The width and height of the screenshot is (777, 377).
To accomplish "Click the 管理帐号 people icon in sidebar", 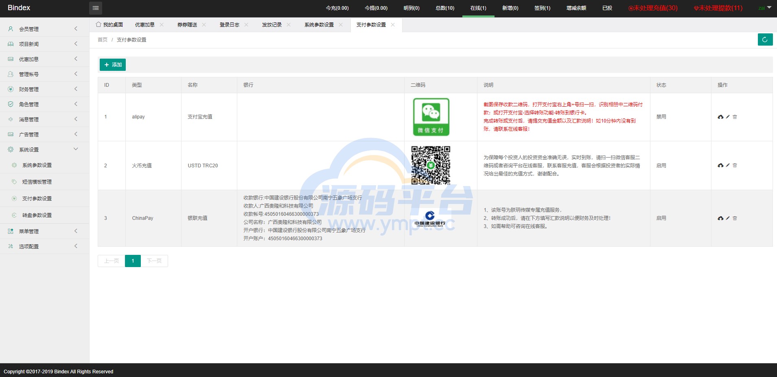I will tap(11, 74).
